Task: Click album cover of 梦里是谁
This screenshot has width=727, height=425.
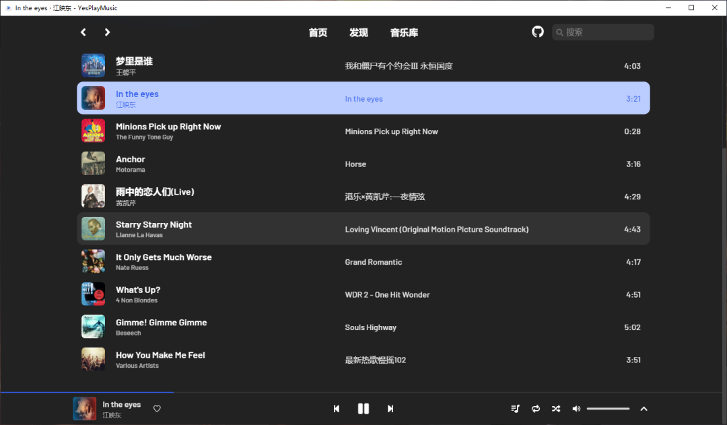Action: point(93,65)
